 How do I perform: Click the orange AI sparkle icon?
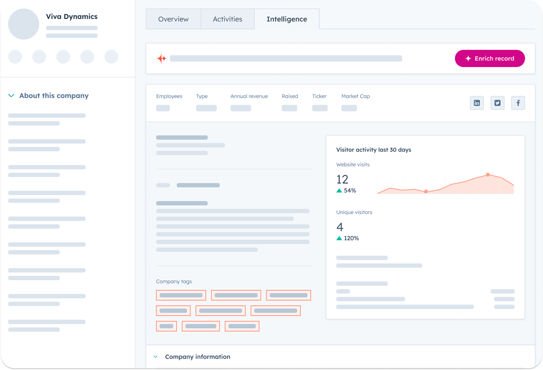coord(162,58)
